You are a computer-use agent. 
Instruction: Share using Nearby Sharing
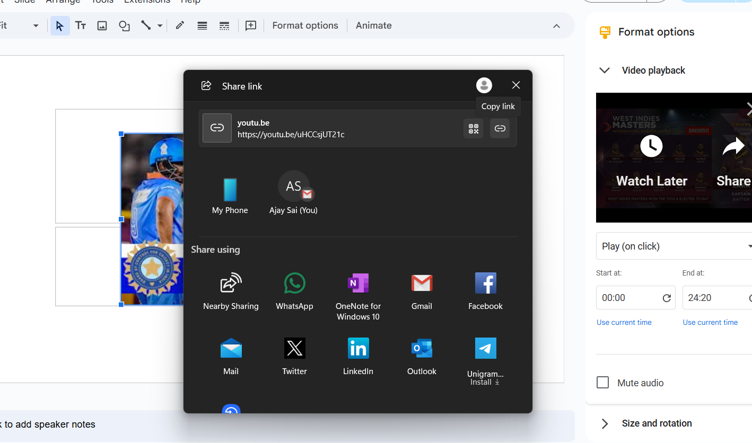(231, 291)
